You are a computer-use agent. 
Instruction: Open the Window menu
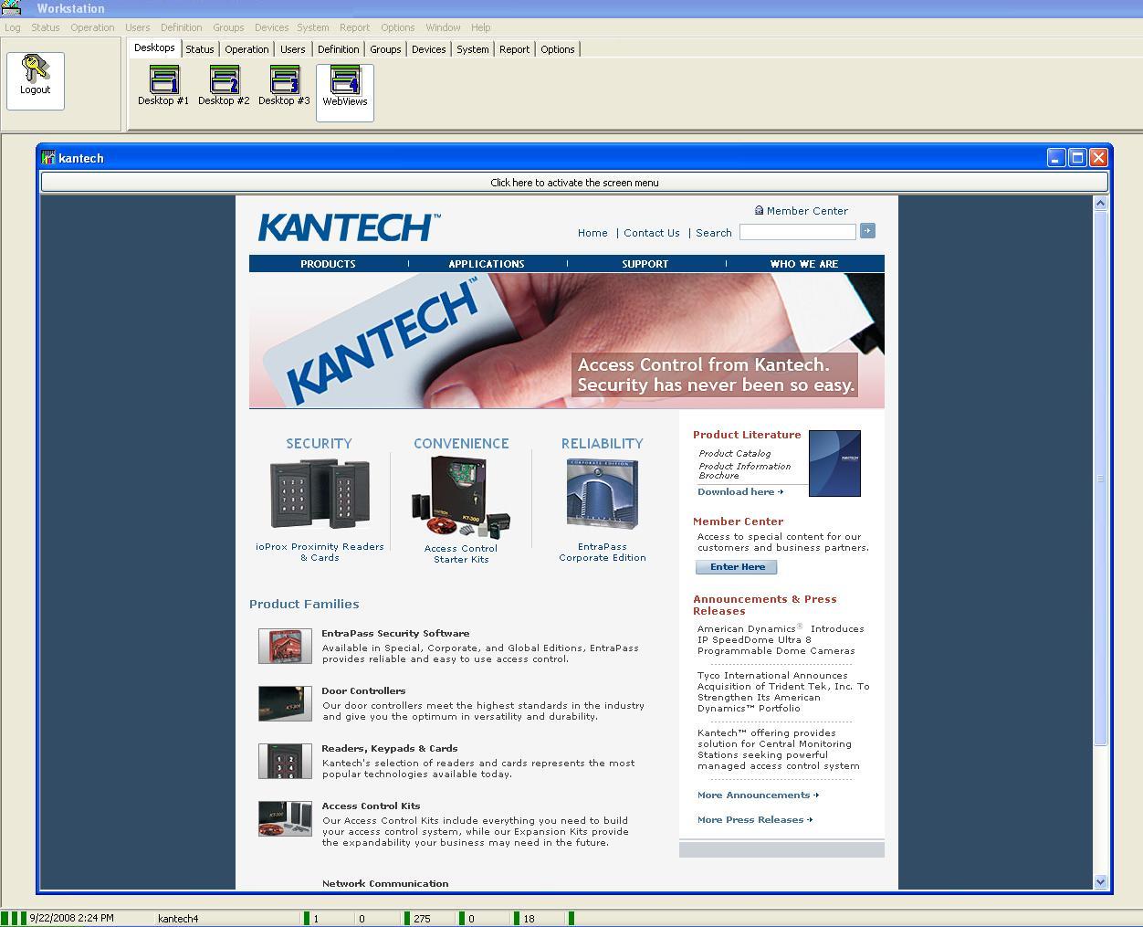443,27
